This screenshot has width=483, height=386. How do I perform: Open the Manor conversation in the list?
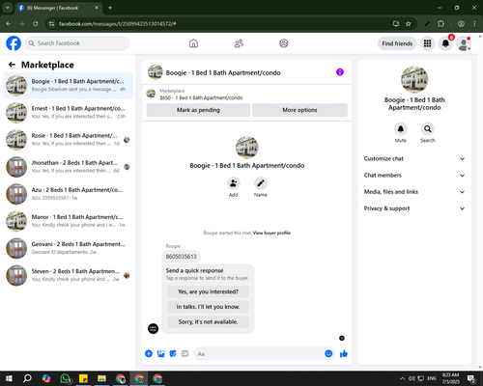pos(68,221)
